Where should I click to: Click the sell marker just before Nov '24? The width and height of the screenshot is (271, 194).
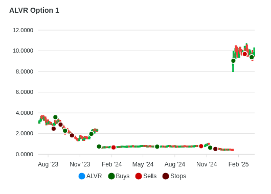point(201,146)
